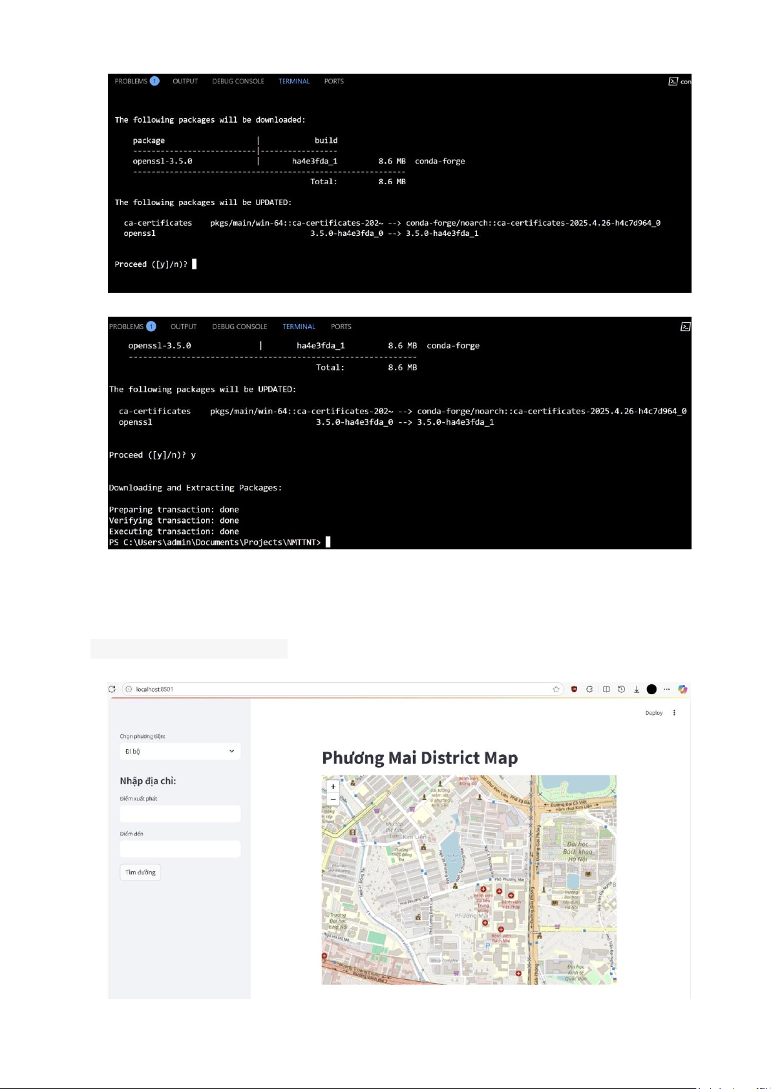The height and width of the screenshot is (1089, 771).
Task: Open the Copilot icon in browser toolbar
Action: click(682, 690)
